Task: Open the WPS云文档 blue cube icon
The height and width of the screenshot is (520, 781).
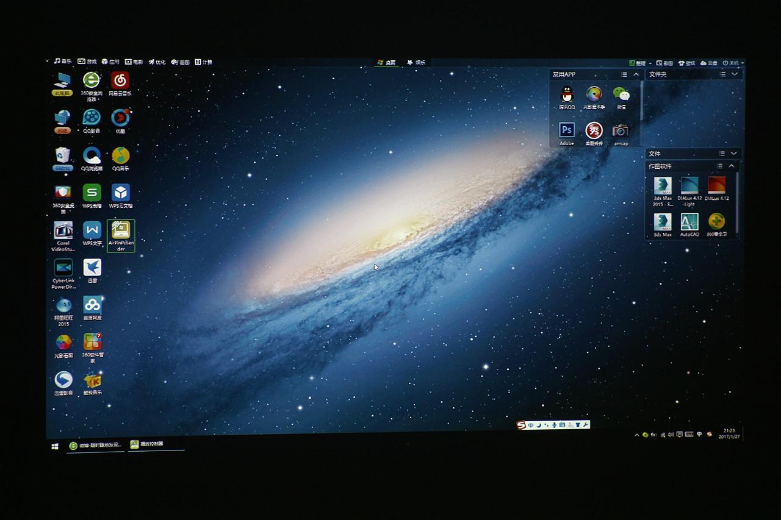Action: pyautogui.click(x=120, y=196)
